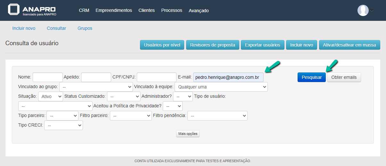The width and height of the screenshot is (386, 166).
Task: Expand the Administrador? dropdown
Action: 183,96
